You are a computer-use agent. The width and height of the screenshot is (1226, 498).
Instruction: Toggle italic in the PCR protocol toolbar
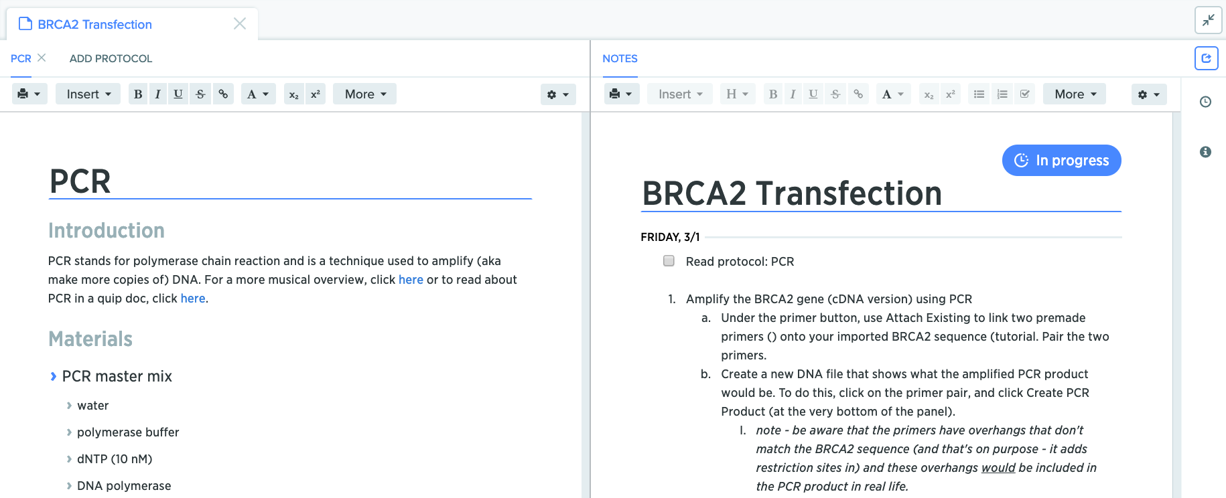tap(157, 94)
